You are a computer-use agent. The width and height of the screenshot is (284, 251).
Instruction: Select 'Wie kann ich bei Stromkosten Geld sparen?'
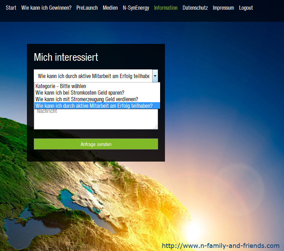80,93
